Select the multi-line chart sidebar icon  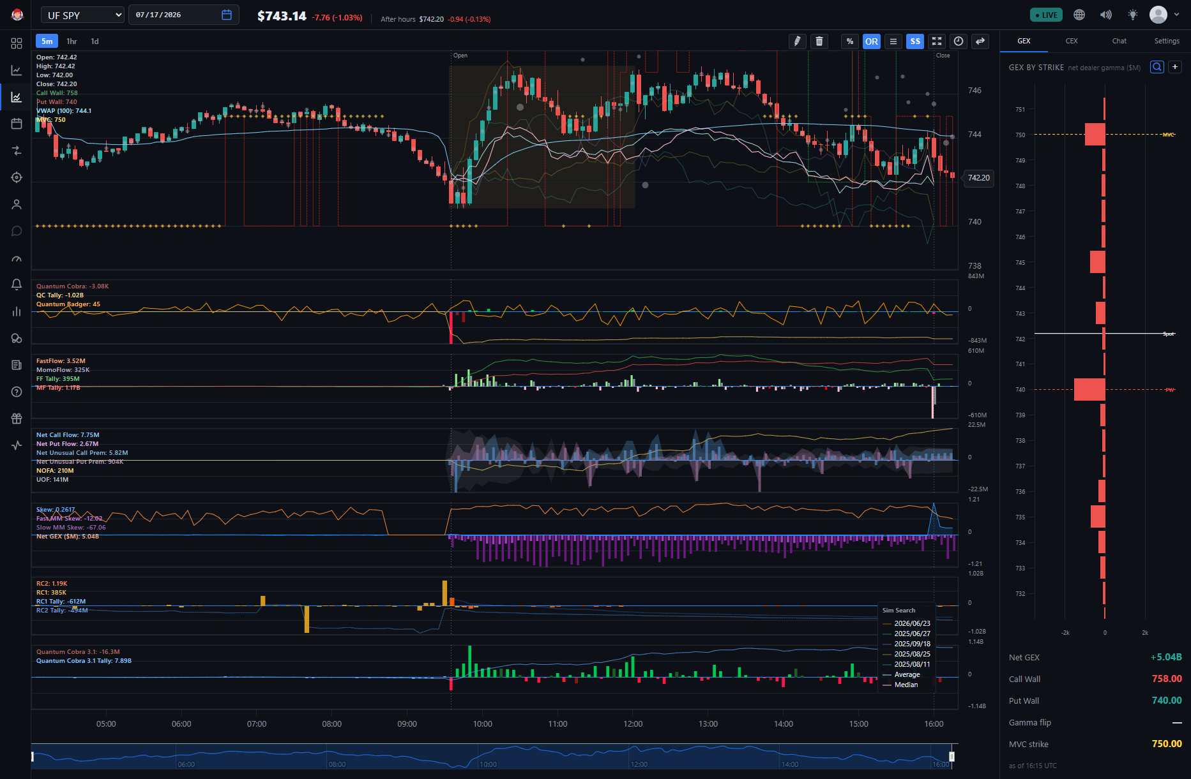pos(17,97)
